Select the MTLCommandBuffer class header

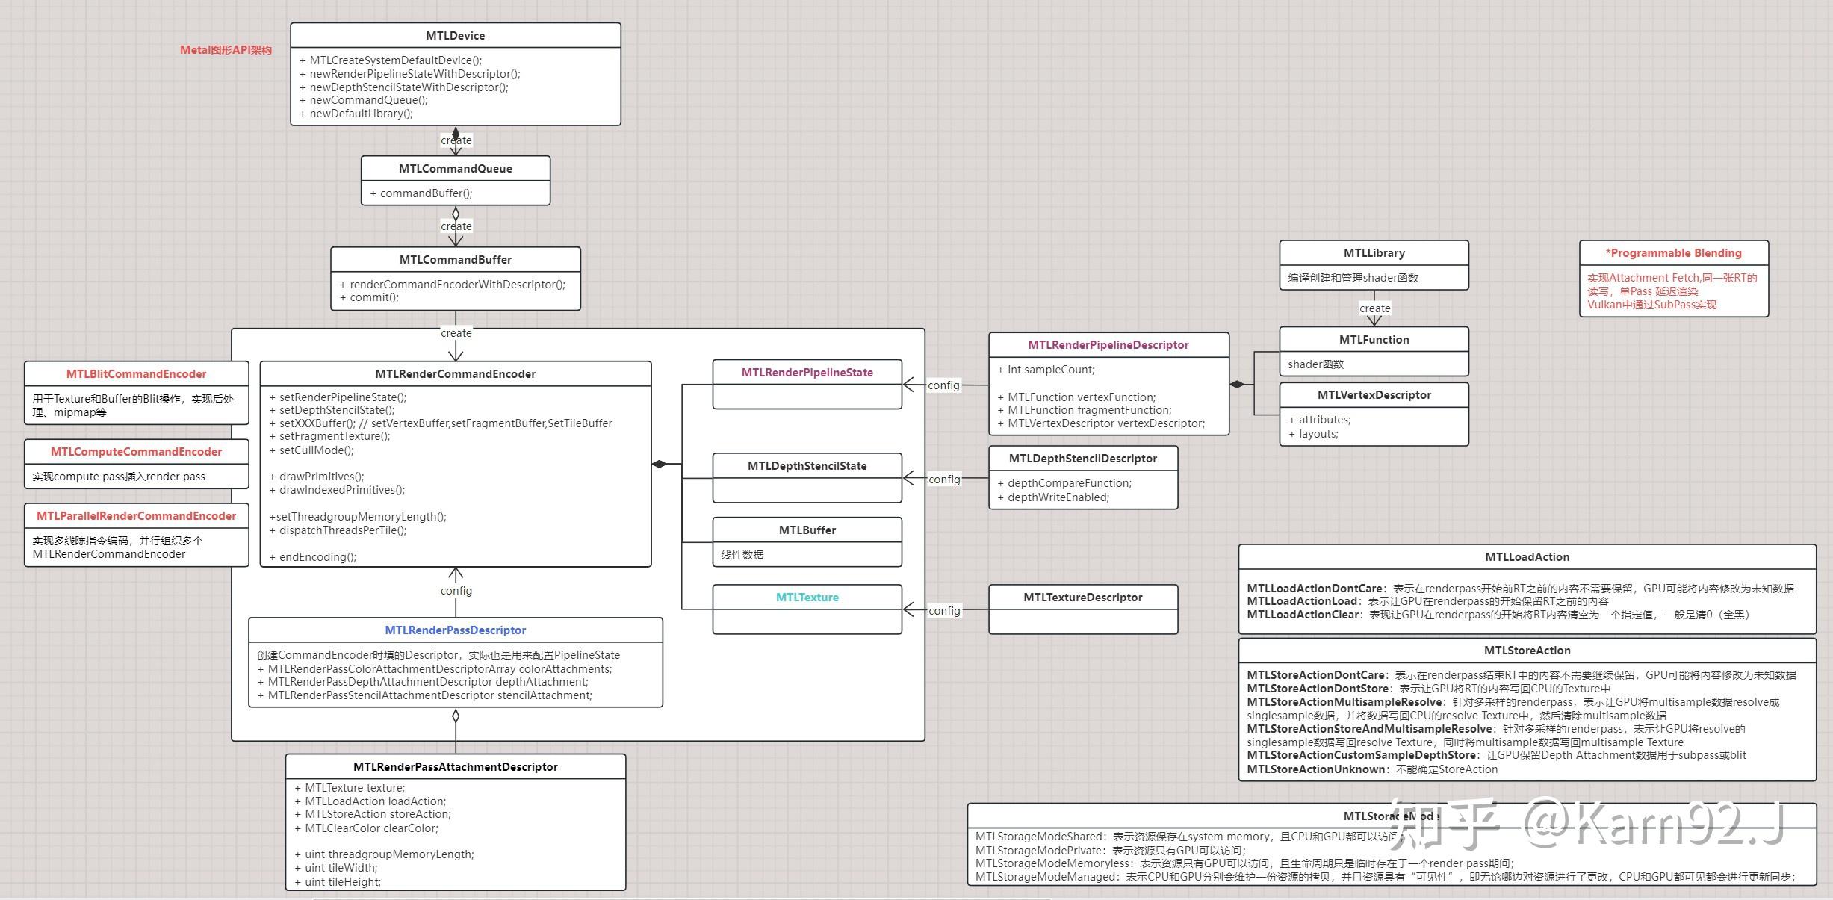[455, 259]
